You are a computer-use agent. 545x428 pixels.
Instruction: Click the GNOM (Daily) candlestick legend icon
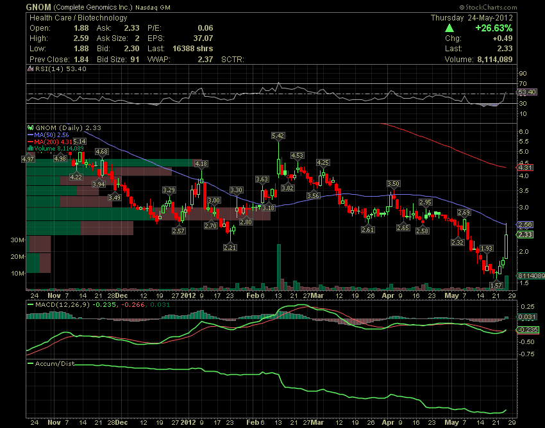coord(31,128)
